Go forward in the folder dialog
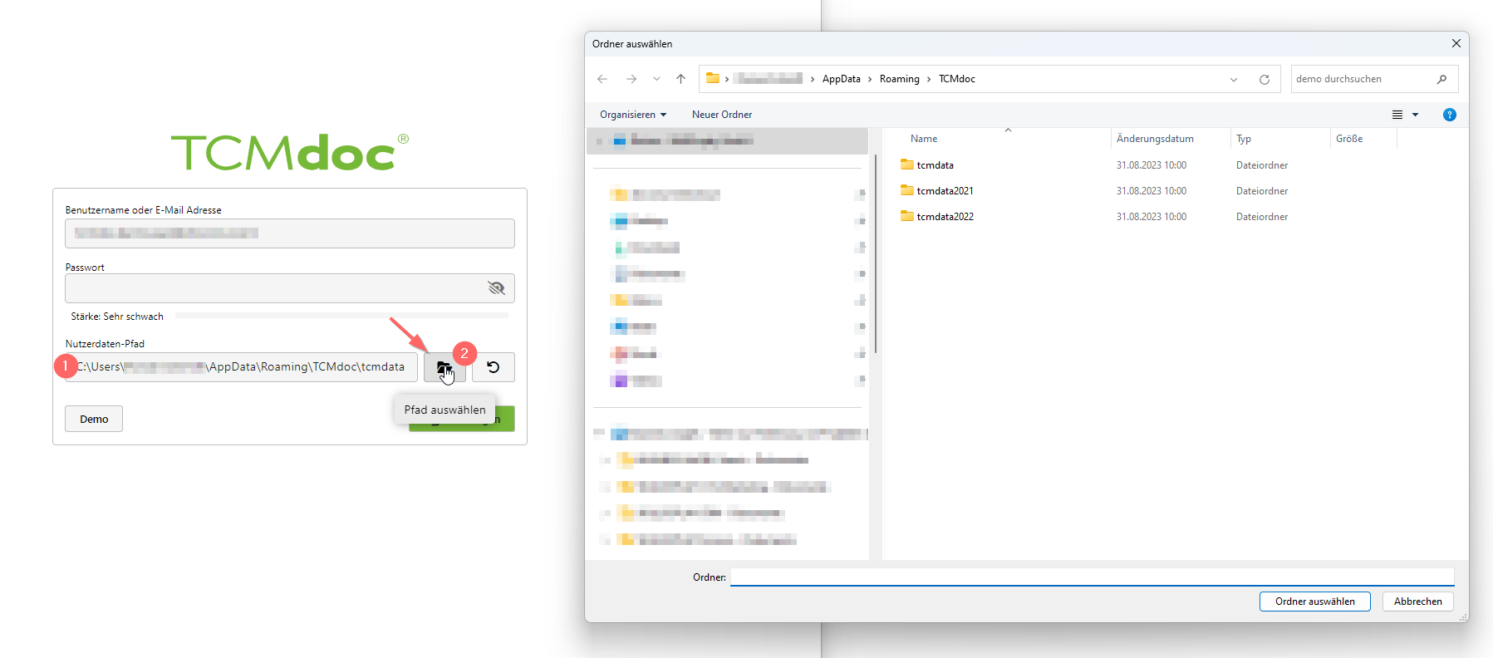This screenshot has height=658, width=1493. click(631, 79)
